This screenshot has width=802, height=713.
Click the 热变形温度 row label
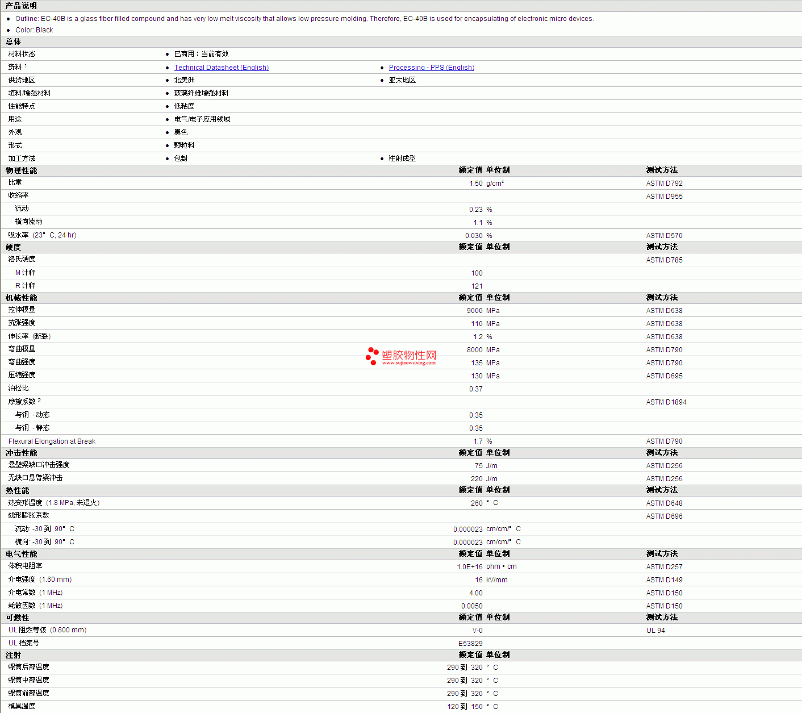pos(26,503)
